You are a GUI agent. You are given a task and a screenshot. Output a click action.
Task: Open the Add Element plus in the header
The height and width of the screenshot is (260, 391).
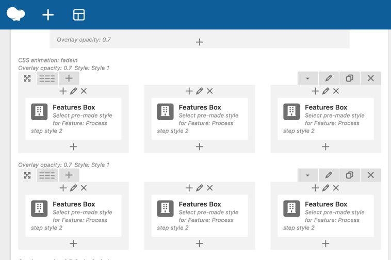[48, 15]
